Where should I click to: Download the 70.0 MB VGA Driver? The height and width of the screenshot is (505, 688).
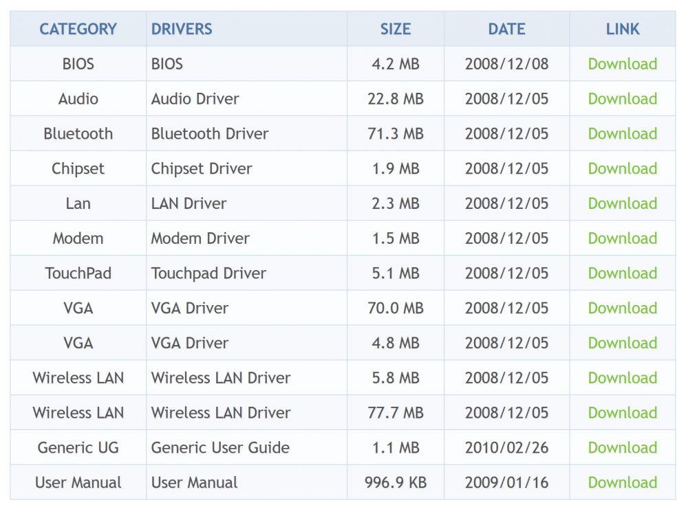(x=622, y=308)
